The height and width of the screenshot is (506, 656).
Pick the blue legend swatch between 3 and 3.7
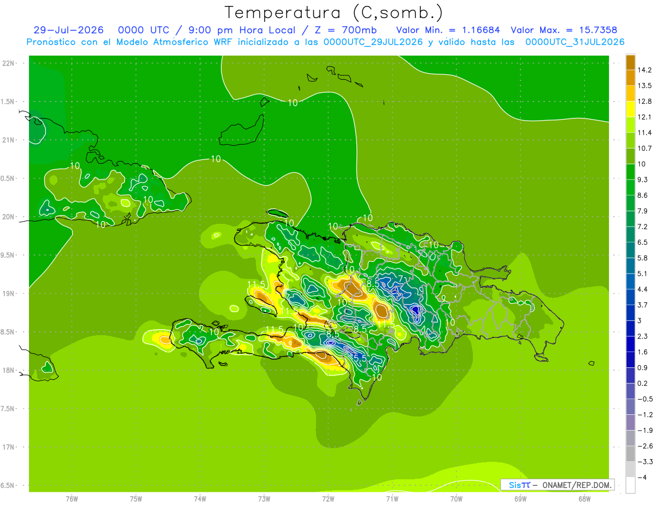(630, 312)
